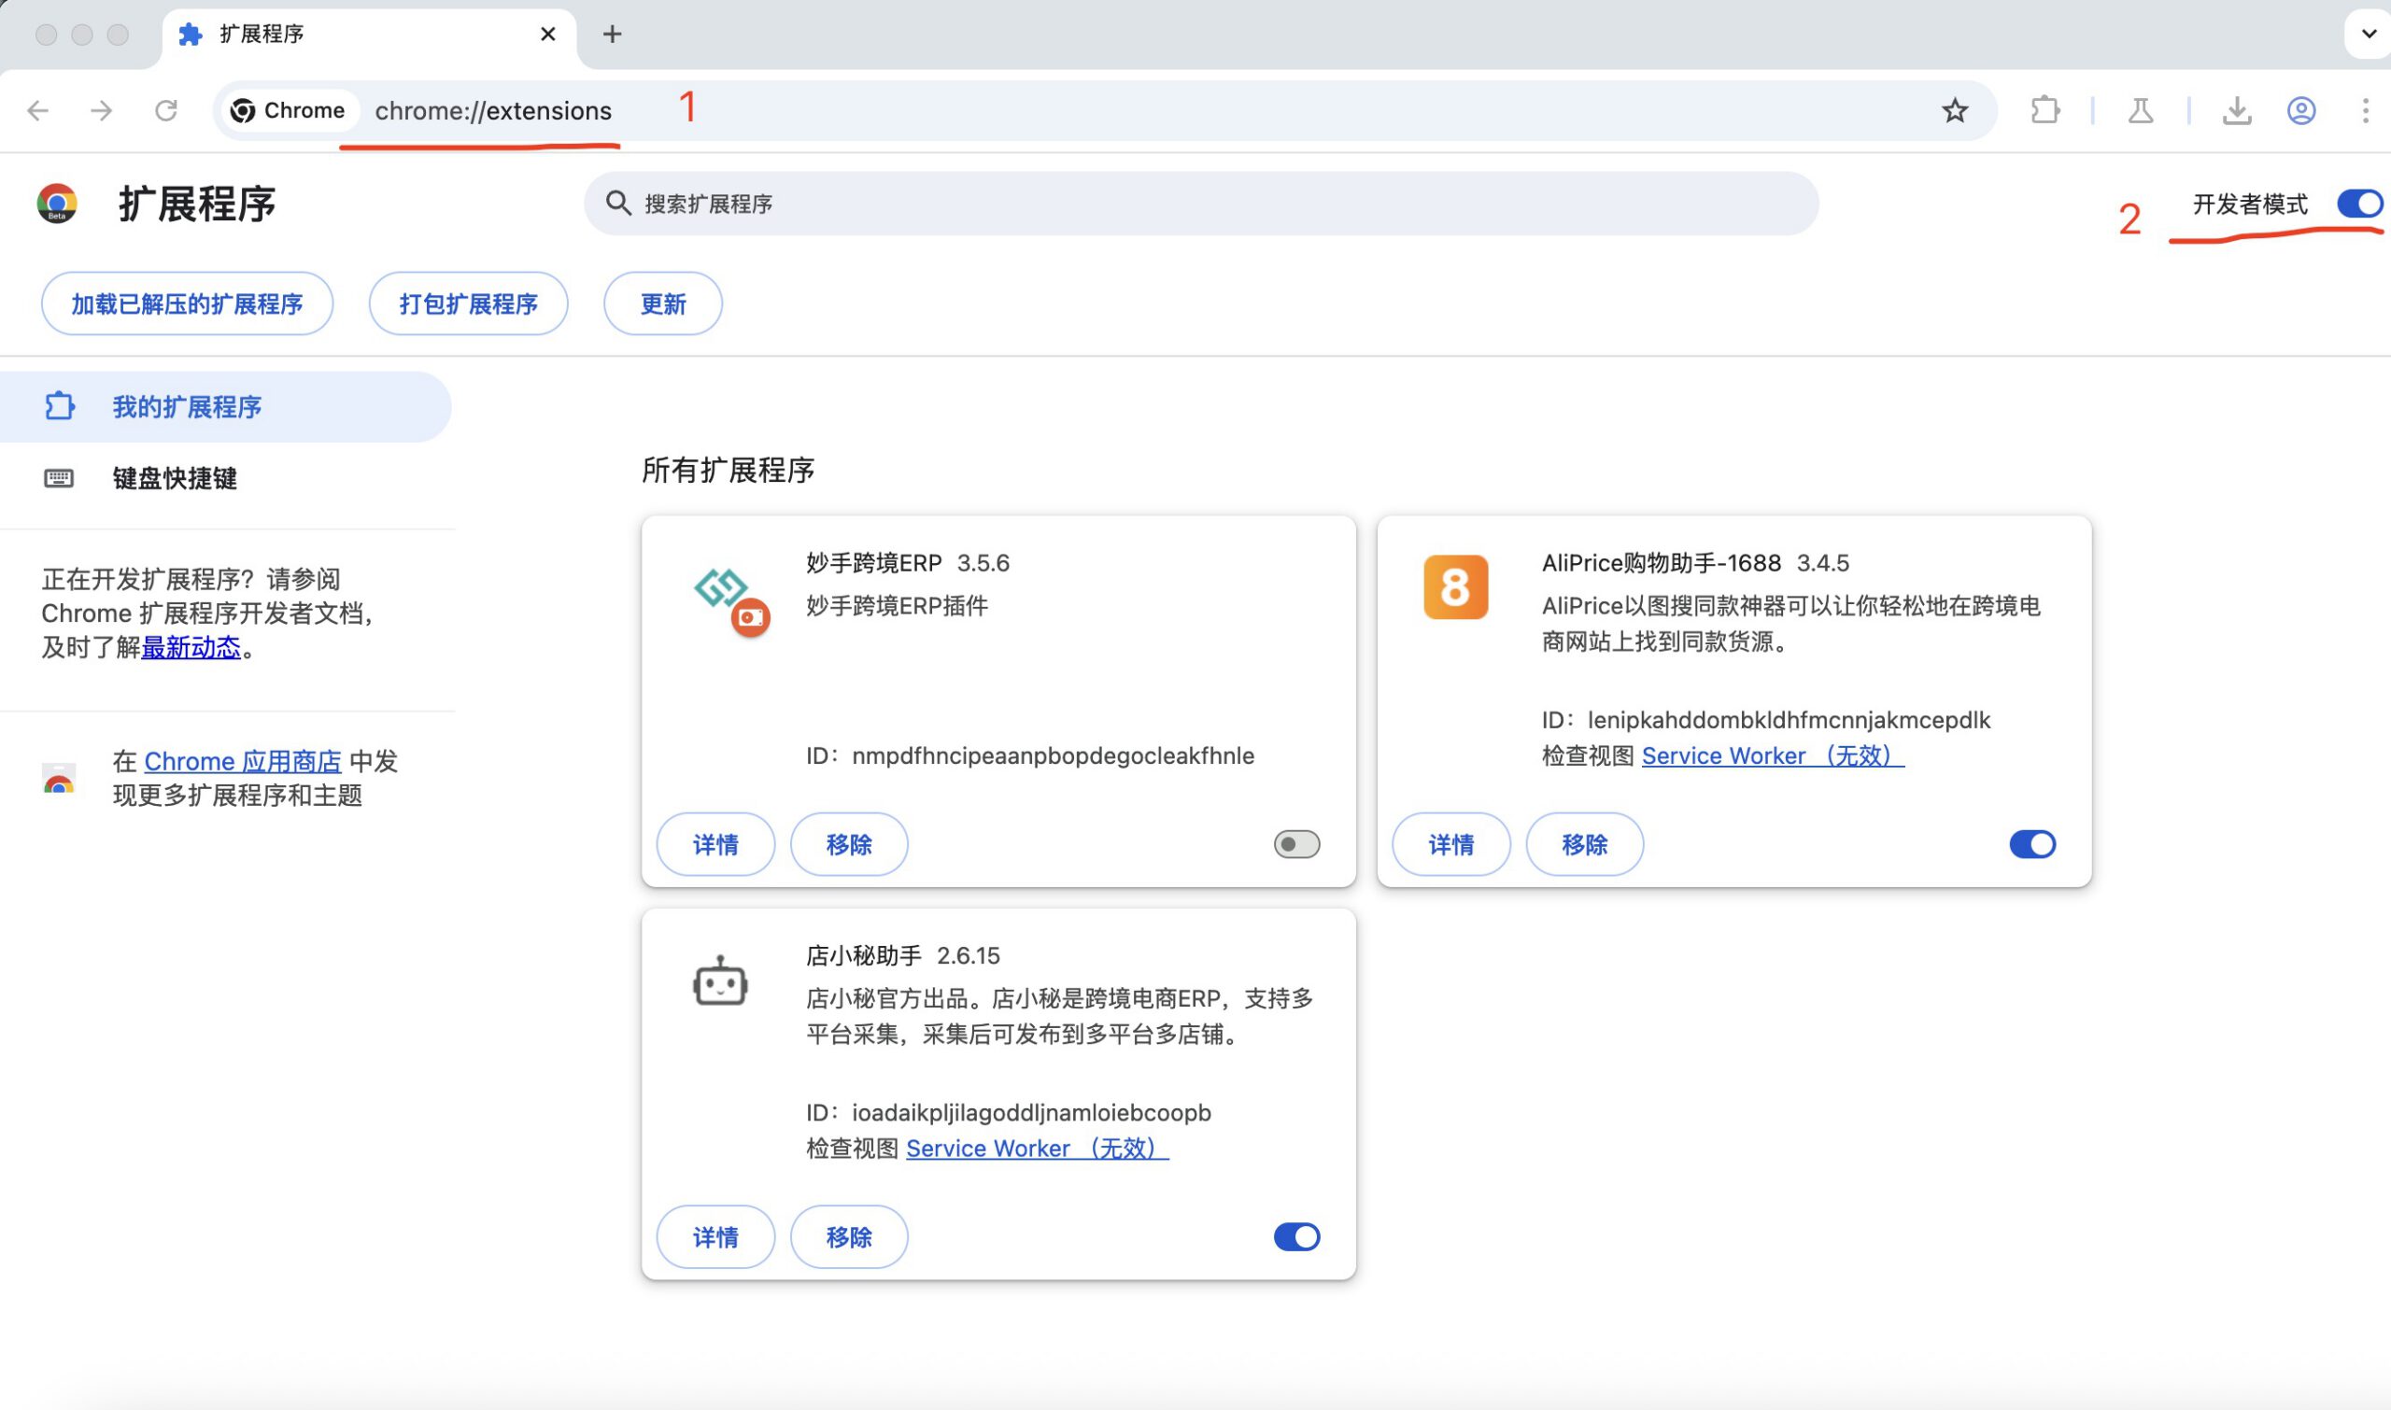Click the 妙手跨境ERP插件 description
The image size is (2391, 1410).
pos(898,605)
